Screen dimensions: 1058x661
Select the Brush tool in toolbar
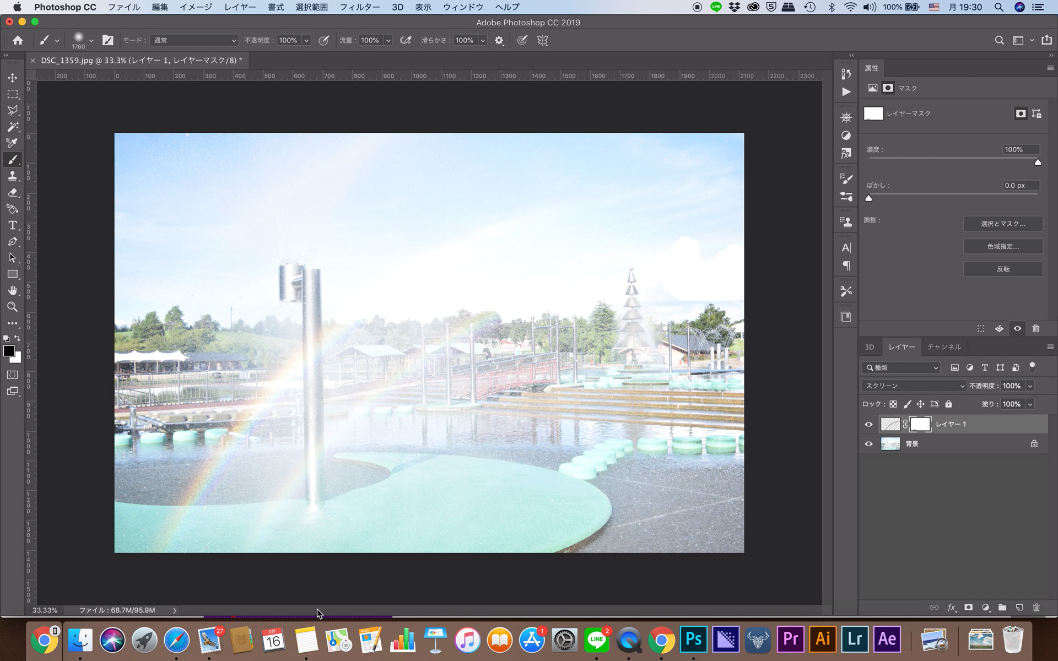[12, 159]
